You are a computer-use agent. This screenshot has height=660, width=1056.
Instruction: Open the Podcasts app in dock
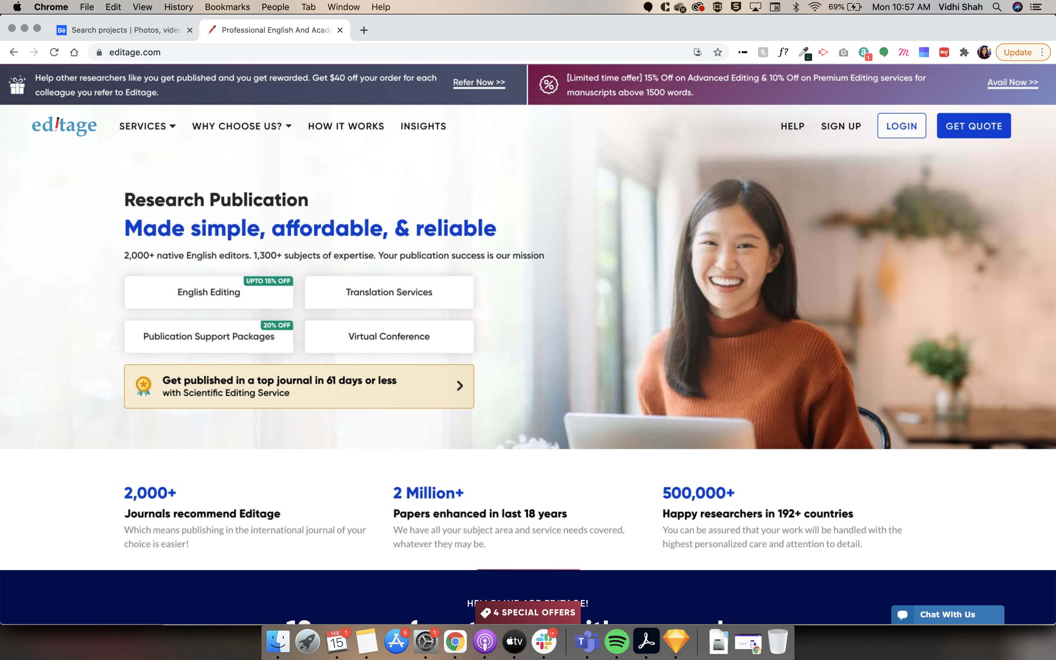(x=485, y=641)
